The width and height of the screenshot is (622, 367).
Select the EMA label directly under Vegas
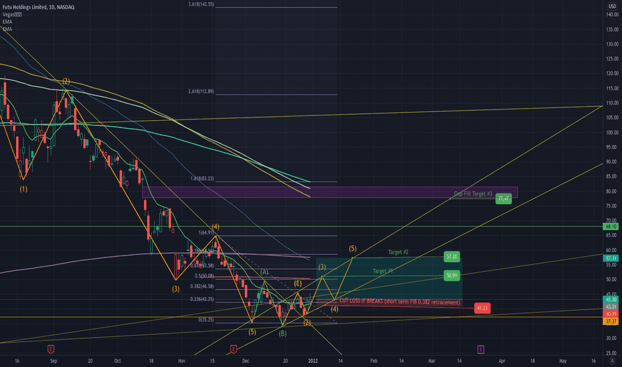click(7, 22)
